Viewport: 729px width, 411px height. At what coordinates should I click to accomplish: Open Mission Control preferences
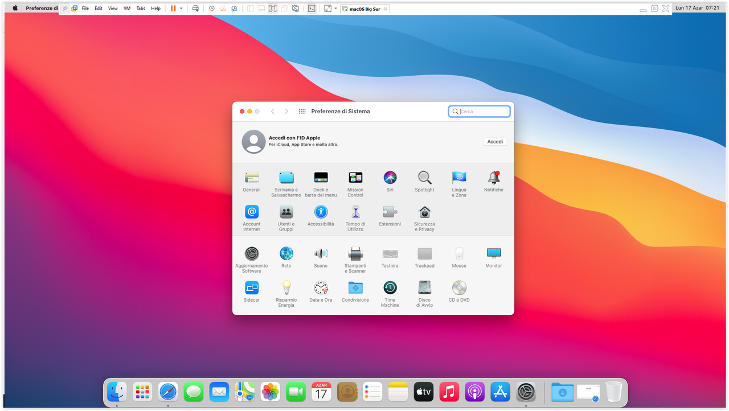click(355, 184)
